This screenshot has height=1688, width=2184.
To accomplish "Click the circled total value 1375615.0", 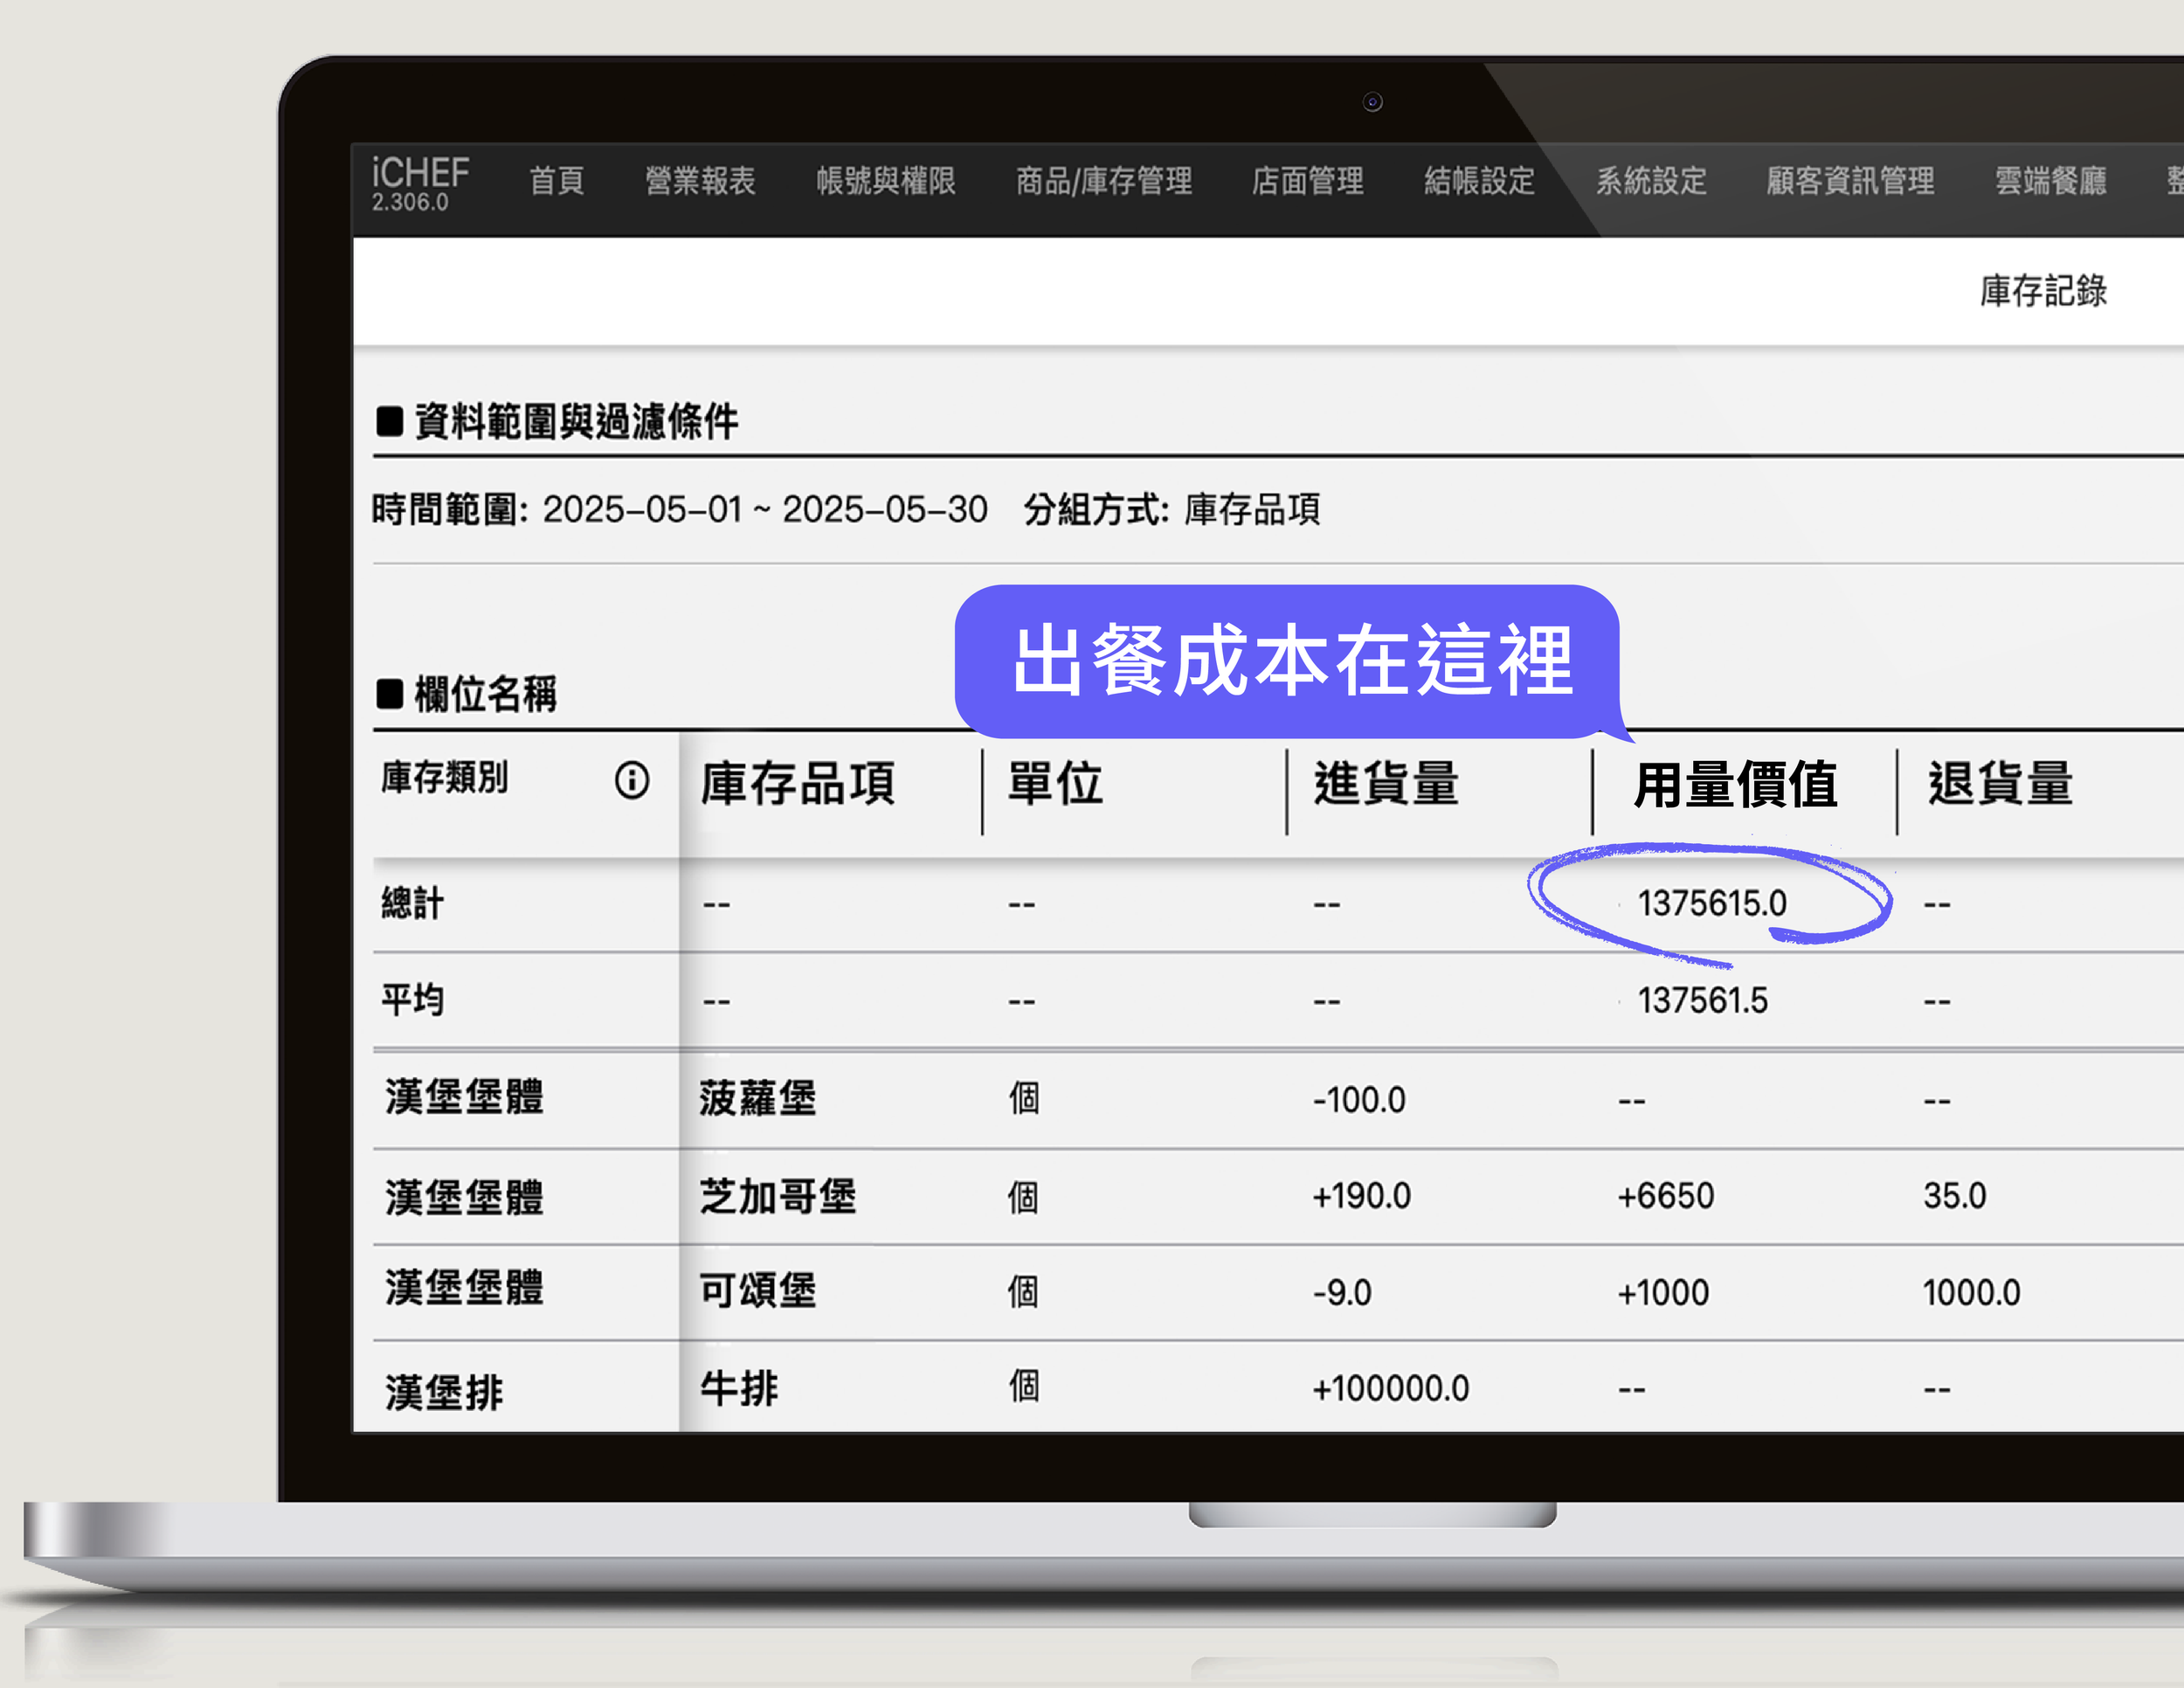I will click(1711, 903).
